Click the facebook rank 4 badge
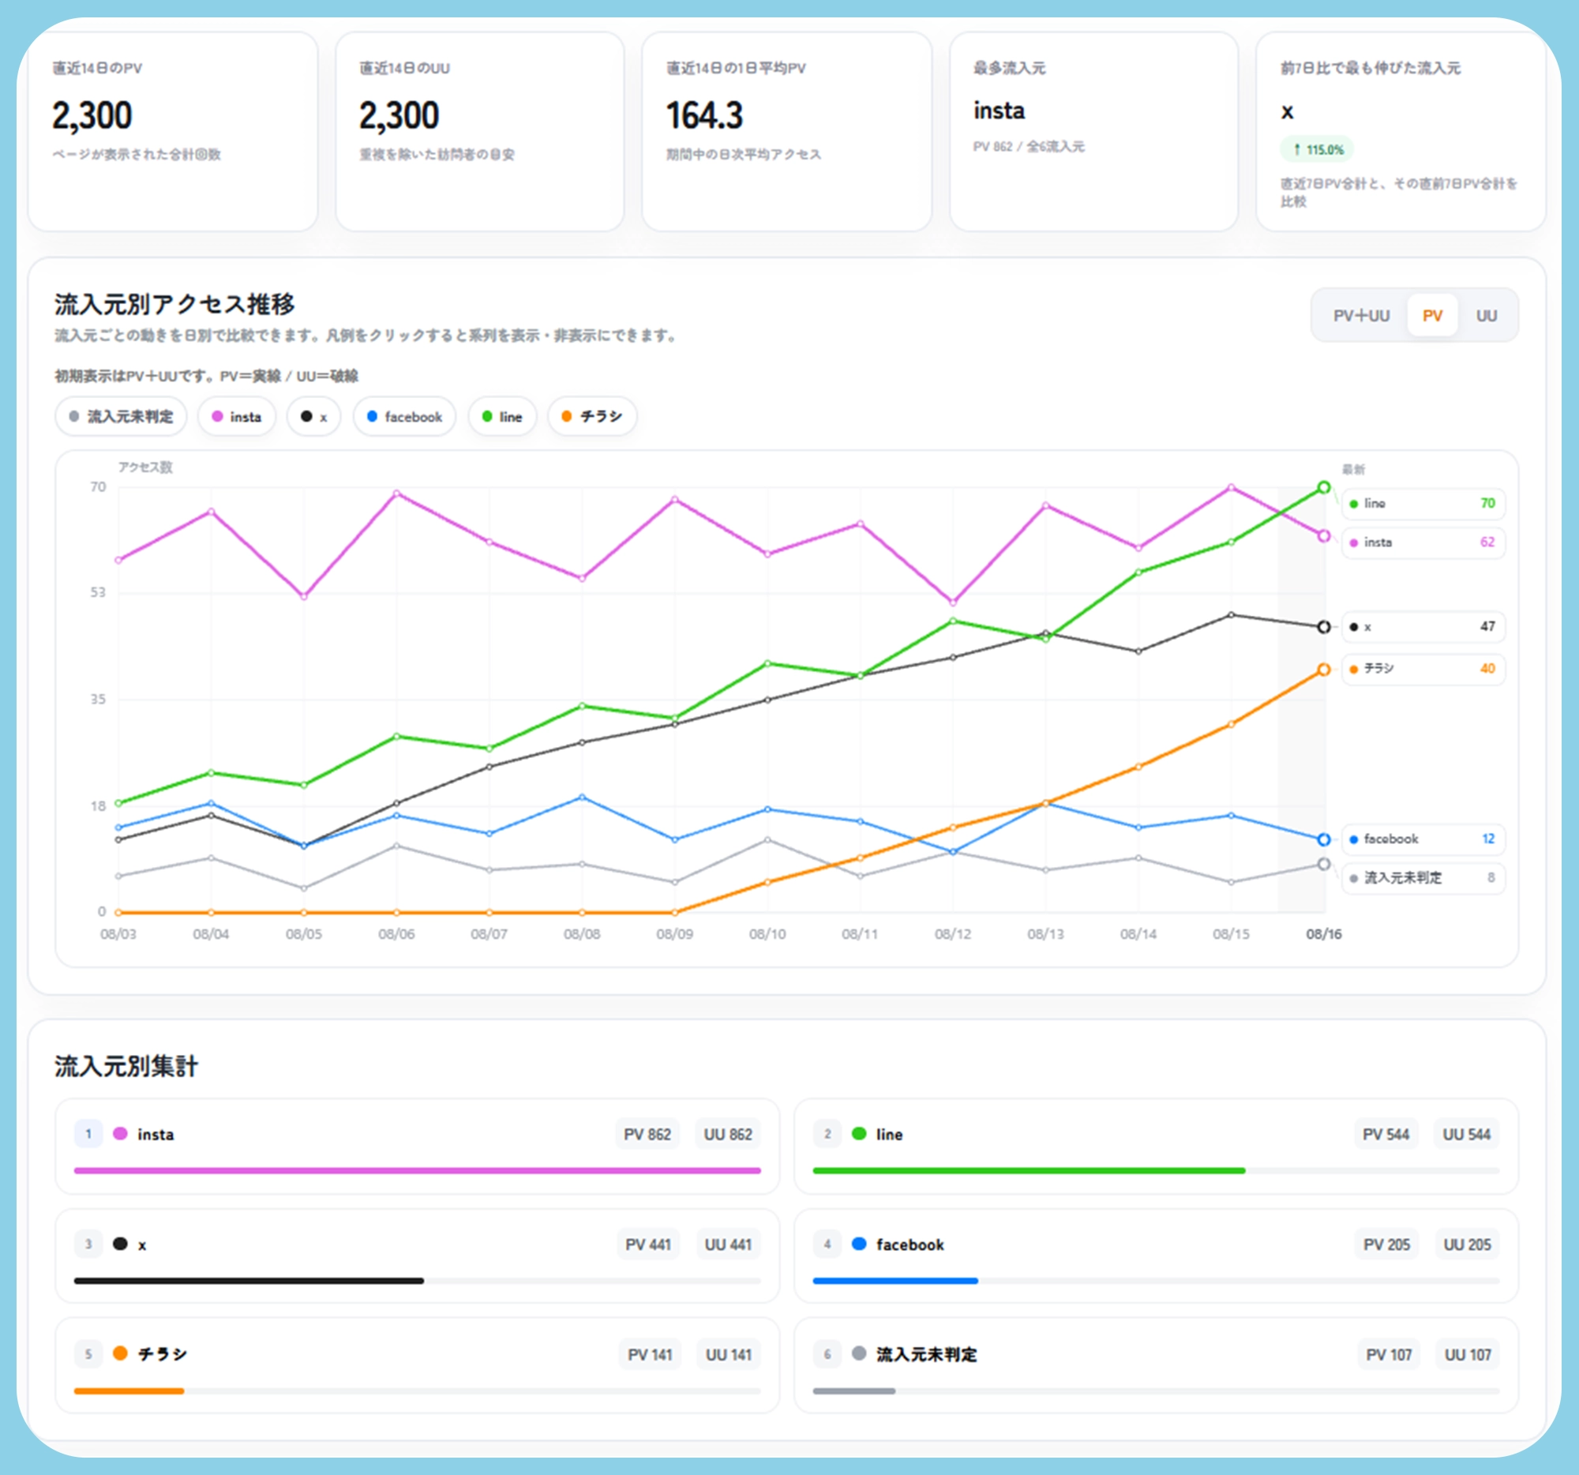This screenshot has width=1579, height=1475. (x=827, y=1244)
